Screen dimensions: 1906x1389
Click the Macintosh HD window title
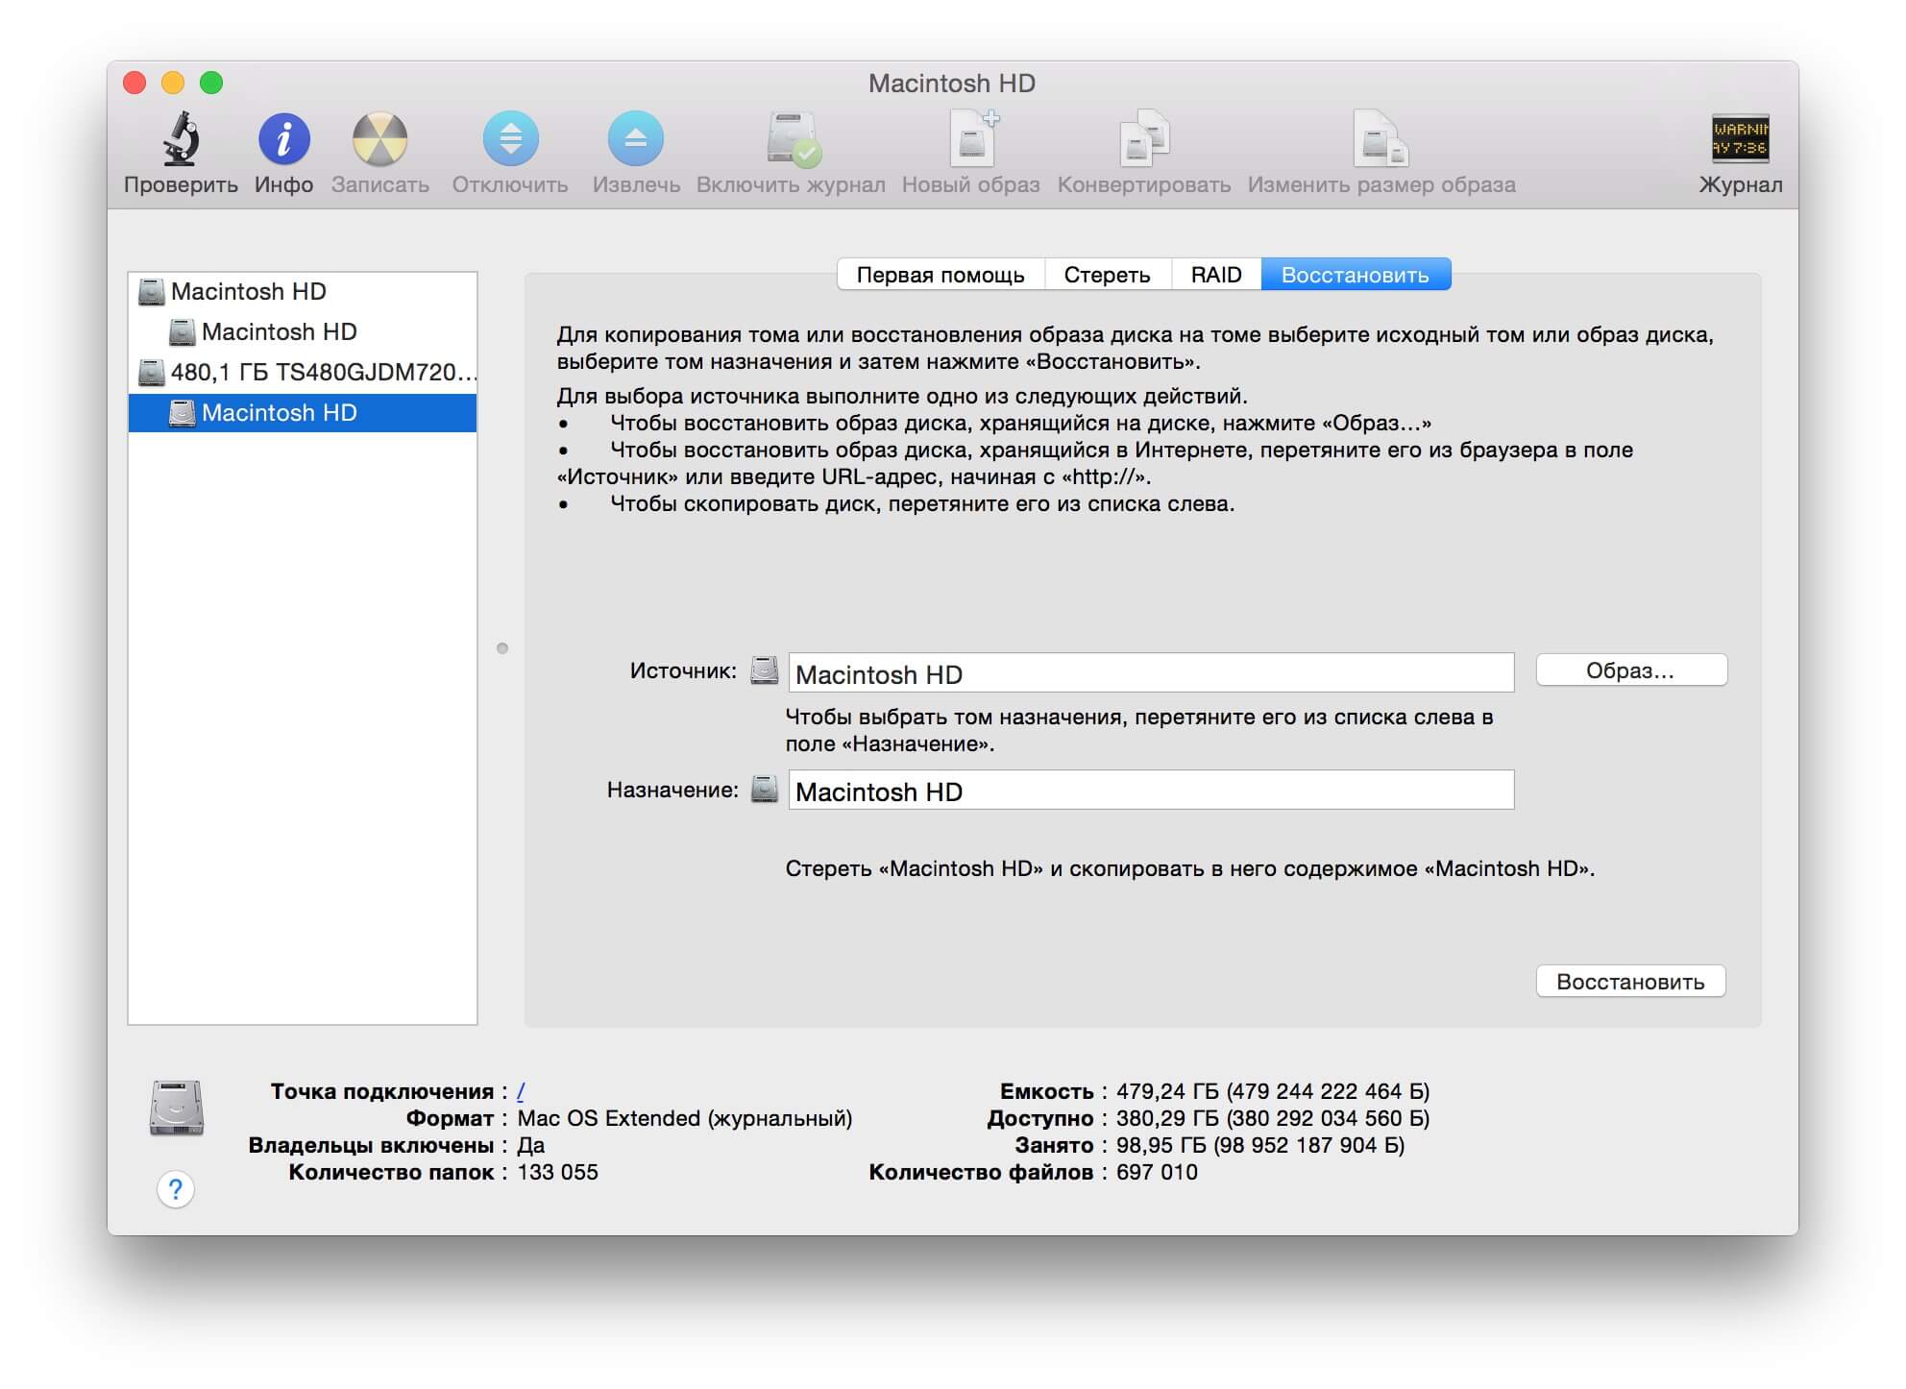click(x=952, y=84)
